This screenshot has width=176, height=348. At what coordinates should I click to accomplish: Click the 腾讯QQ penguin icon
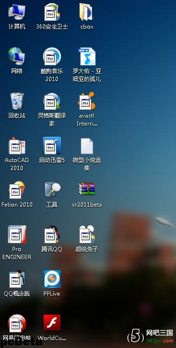pyautogui.click(x=52, y=234)
